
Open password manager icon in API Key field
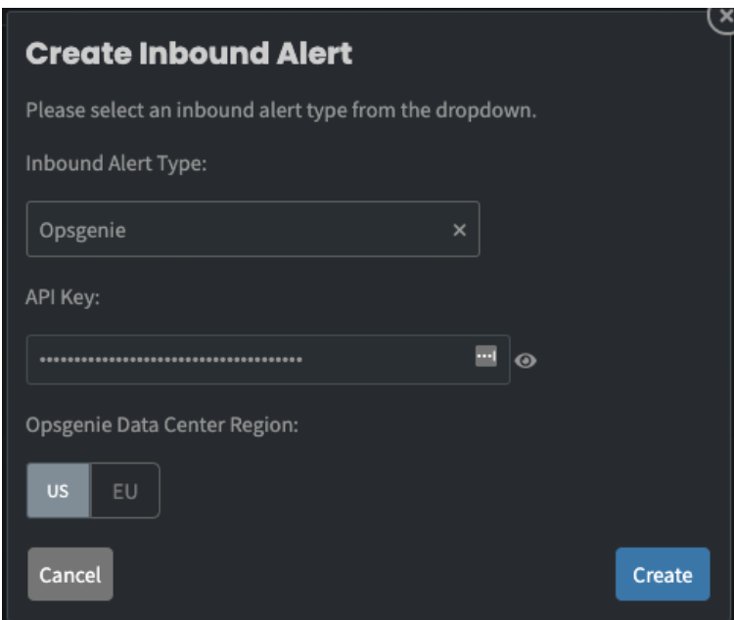click(x=485, y=357)
